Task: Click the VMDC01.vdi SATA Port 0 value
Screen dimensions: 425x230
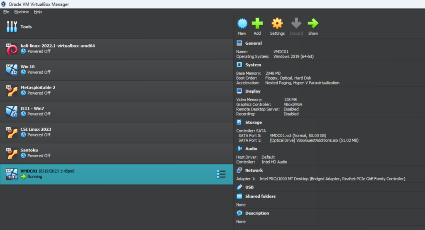Action: point(298,135)
